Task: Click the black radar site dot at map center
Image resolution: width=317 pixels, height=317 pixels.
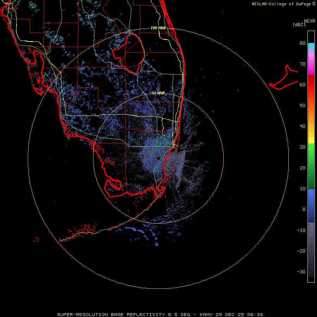Action: [x=158, y=158]
